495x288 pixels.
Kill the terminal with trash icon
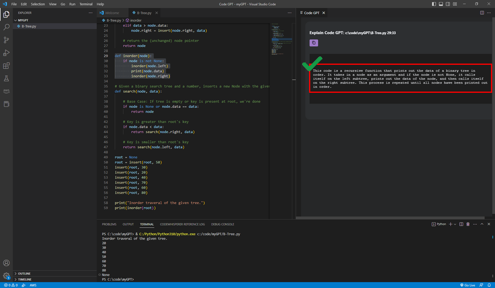[468, 224]
